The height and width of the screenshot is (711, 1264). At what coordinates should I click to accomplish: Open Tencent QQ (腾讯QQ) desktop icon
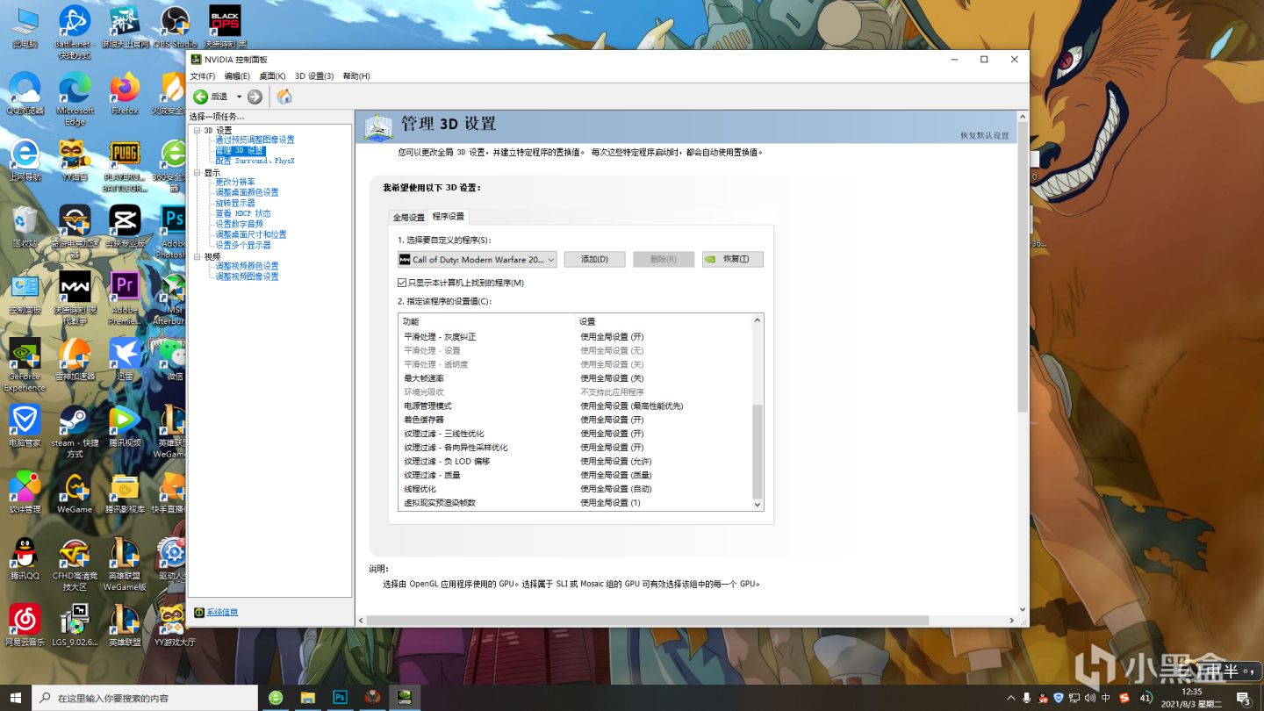(x=25, y=559)
